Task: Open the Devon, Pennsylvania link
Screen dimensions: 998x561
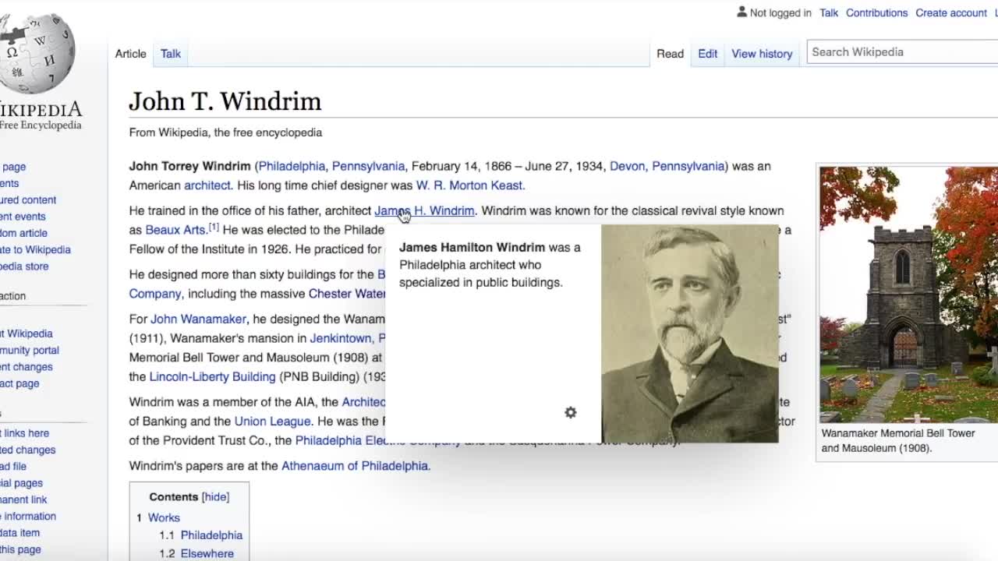Action: [667, 166]
